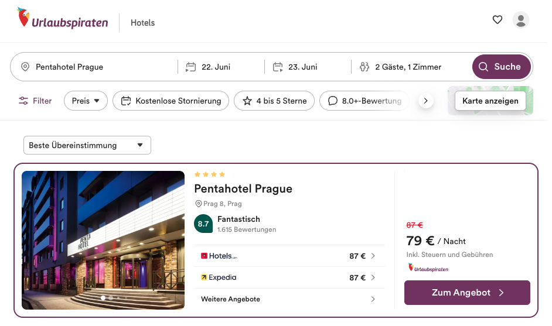The image size is (552, 326).
Task: Click the check-out calendar icon beside 23. Juni
Action: point(278,67)
